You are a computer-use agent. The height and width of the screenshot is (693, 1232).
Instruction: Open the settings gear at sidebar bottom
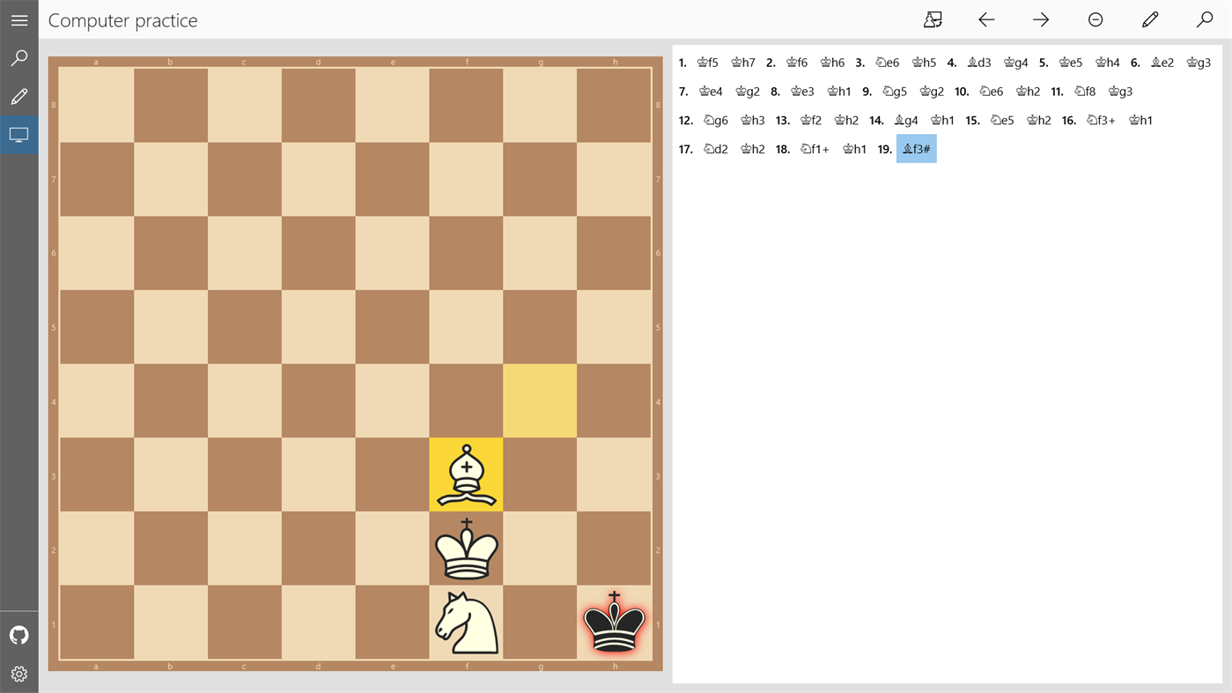(18, 673)
